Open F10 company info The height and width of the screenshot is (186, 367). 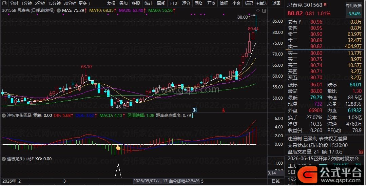pos(173,3)
